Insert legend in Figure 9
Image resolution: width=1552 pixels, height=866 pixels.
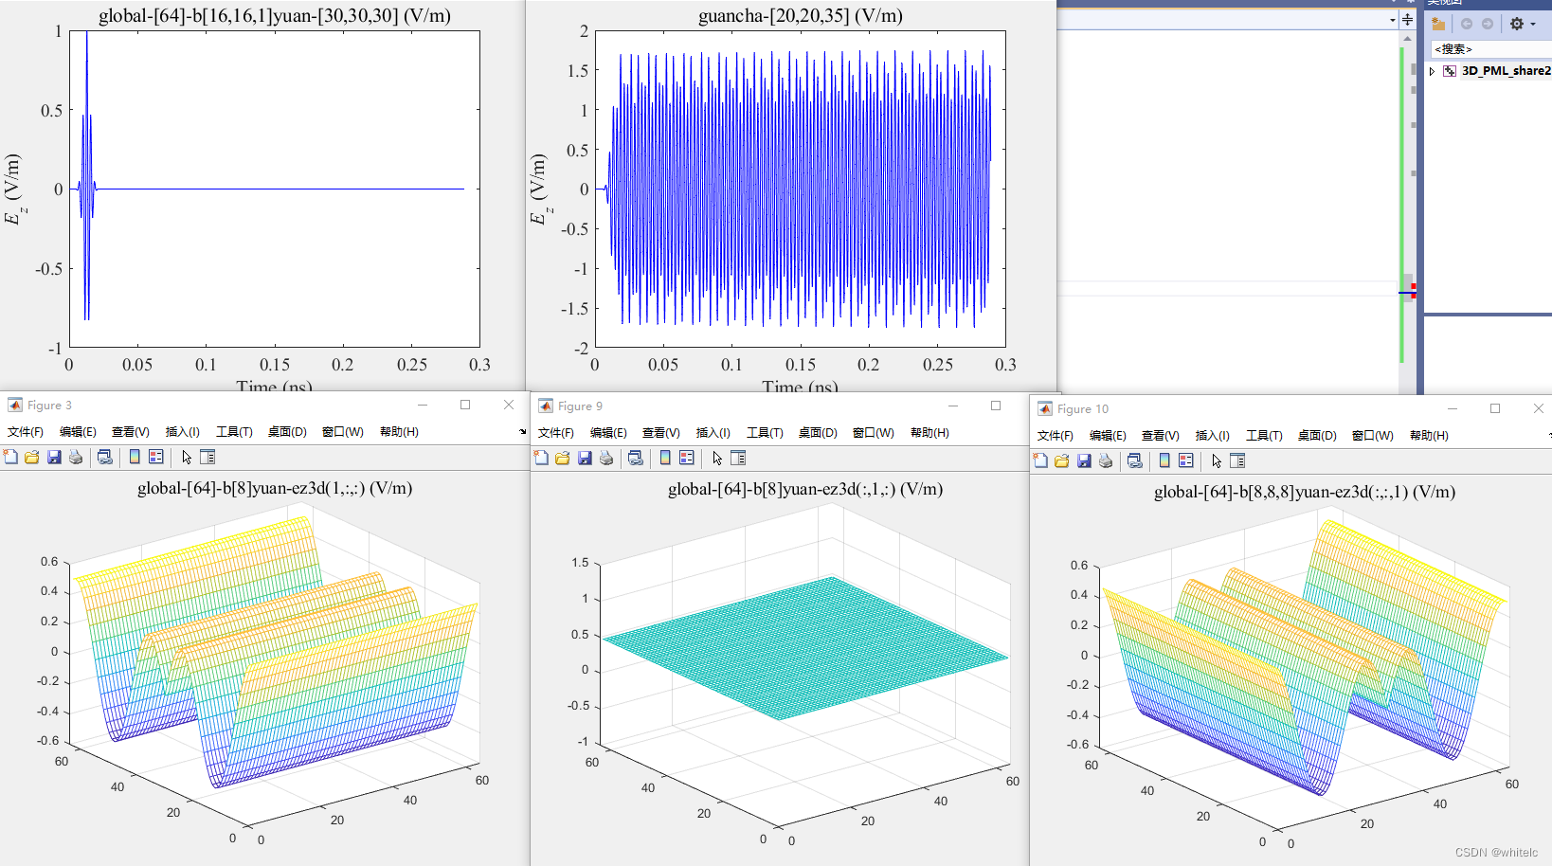687,458
